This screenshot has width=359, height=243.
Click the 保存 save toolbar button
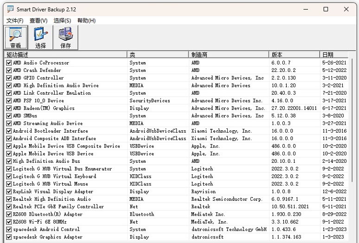pyautogui.click(x=65, y=38)
